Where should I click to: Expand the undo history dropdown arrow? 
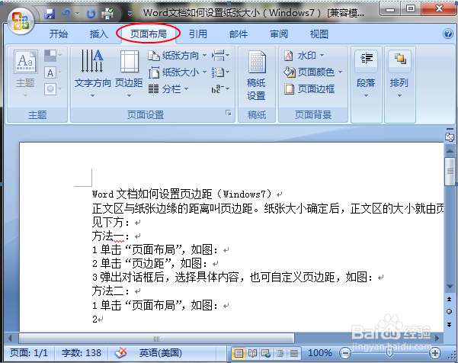coord(77,14)
